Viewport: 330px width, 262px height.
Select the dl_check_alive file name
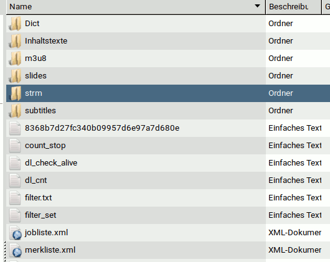[51, 163]
